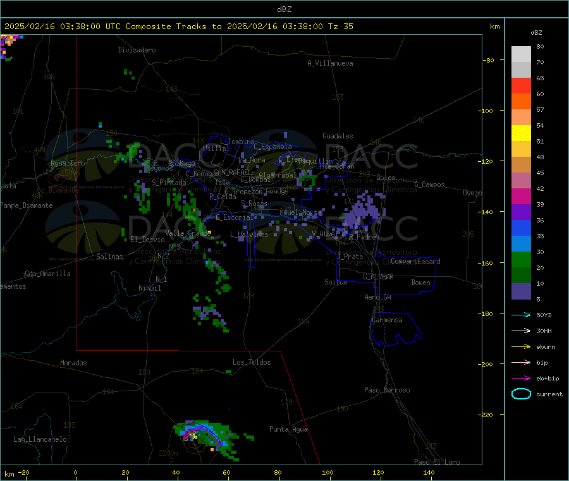Click the 'SAN_RAFAEL' city label

(232, 172)
